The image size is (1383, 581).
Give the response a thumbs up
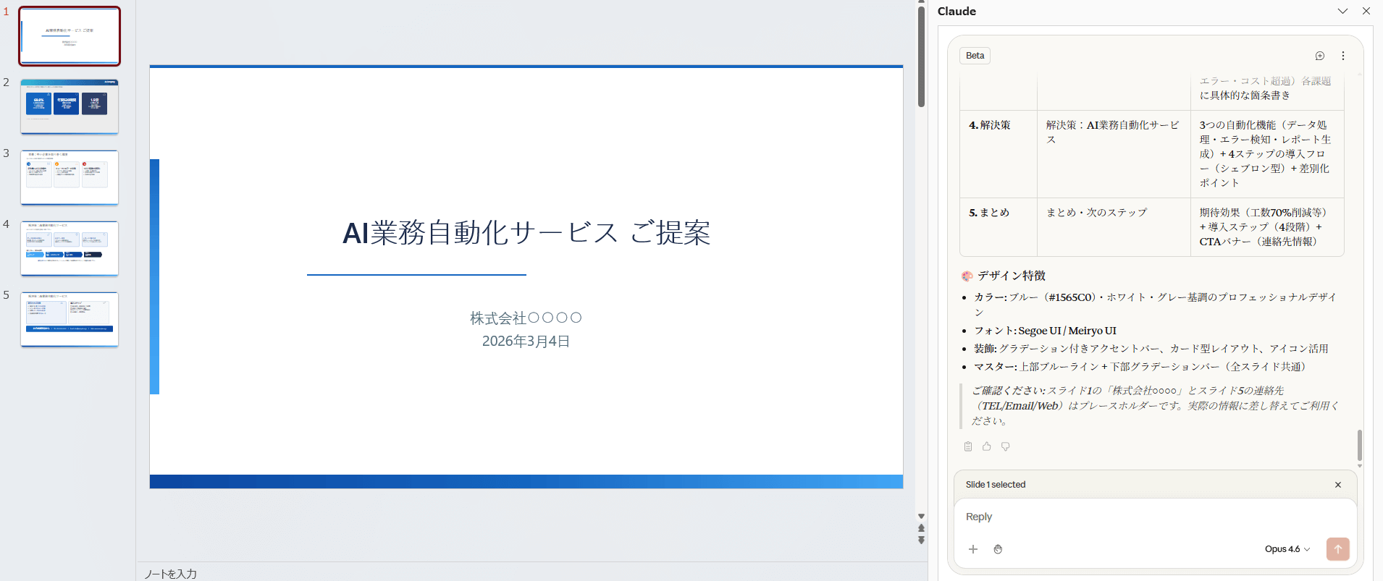(x=986, y=446)
